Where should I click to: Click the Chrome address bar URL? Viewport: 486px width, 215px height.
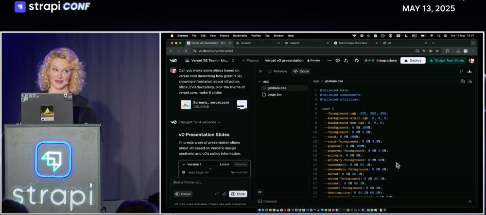click(x=216, y=51)
